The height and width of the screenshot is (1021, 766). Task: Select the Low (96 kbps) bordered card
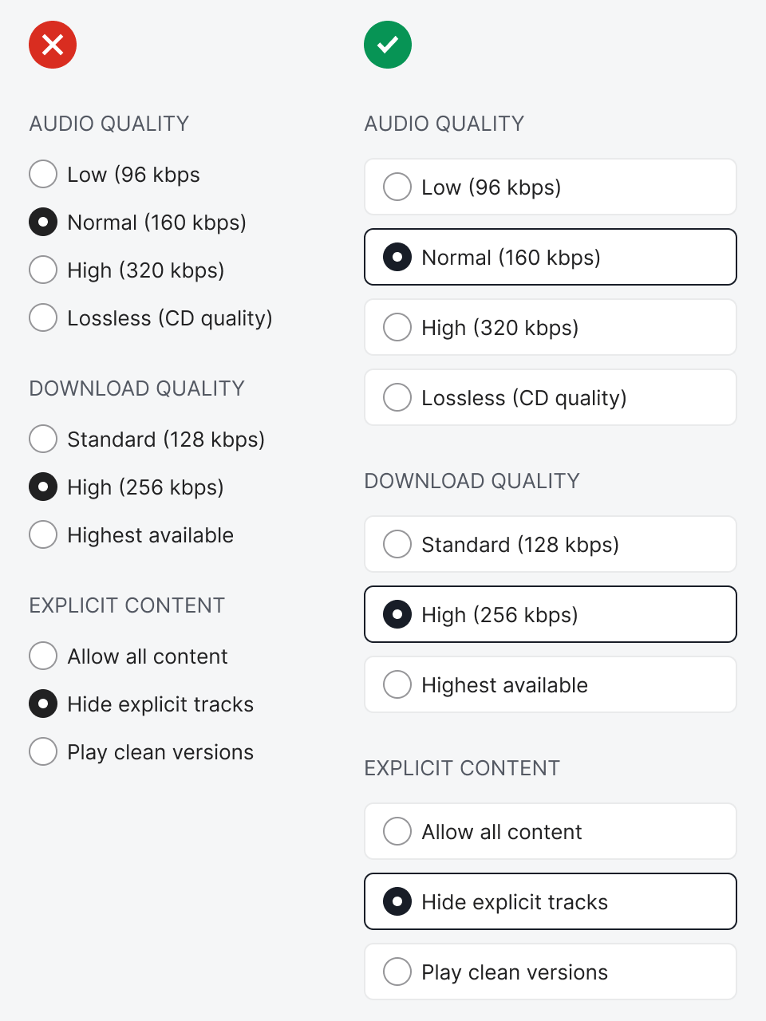[x=550, y=187]
